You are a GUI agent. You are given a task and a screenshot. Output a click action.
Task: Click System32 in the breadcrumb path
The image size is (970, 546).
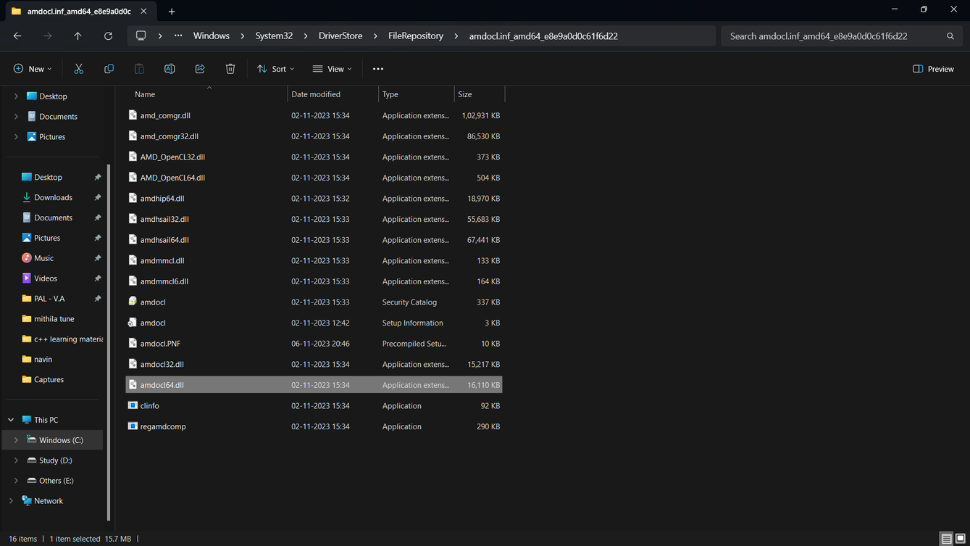click(x=274, y=36)
